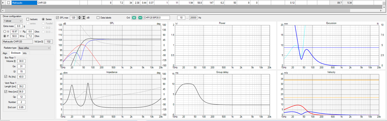
Task: Switch to the Align tab
Action: (x=5, y=53)
